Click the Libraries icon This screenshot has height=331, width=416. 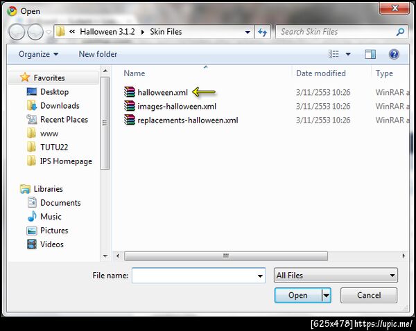tap(25, 188)
